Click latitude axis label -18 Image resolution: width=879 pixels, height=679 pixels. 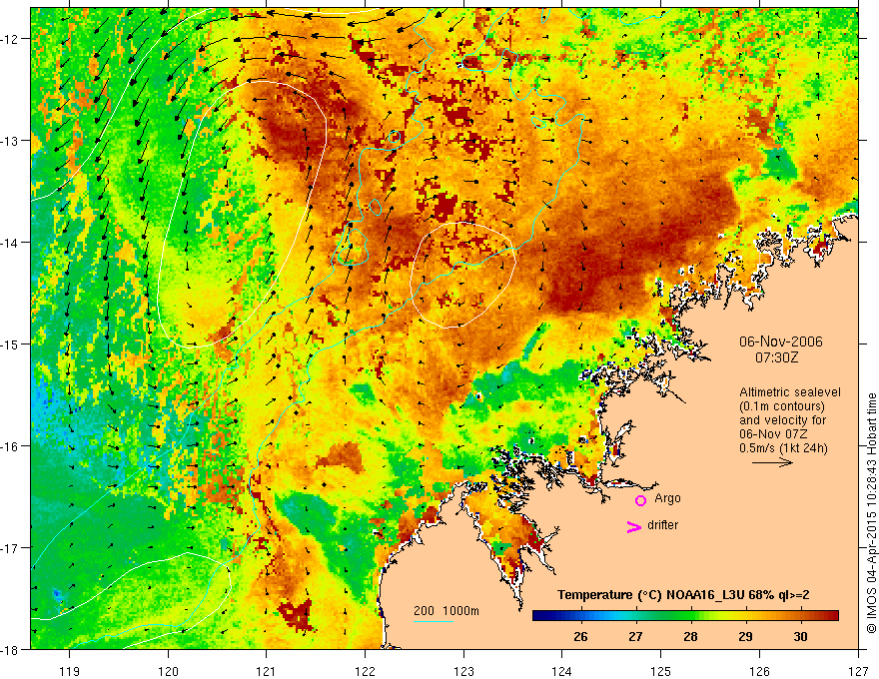(x=11, y=649)
